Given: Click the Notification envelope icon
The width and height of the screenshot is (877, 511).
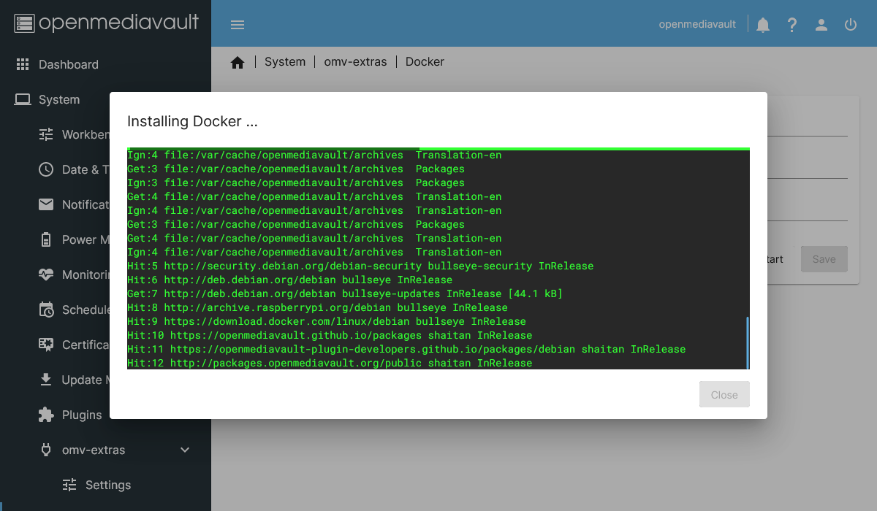Looking at the screenshot, I should click(46, 204).
